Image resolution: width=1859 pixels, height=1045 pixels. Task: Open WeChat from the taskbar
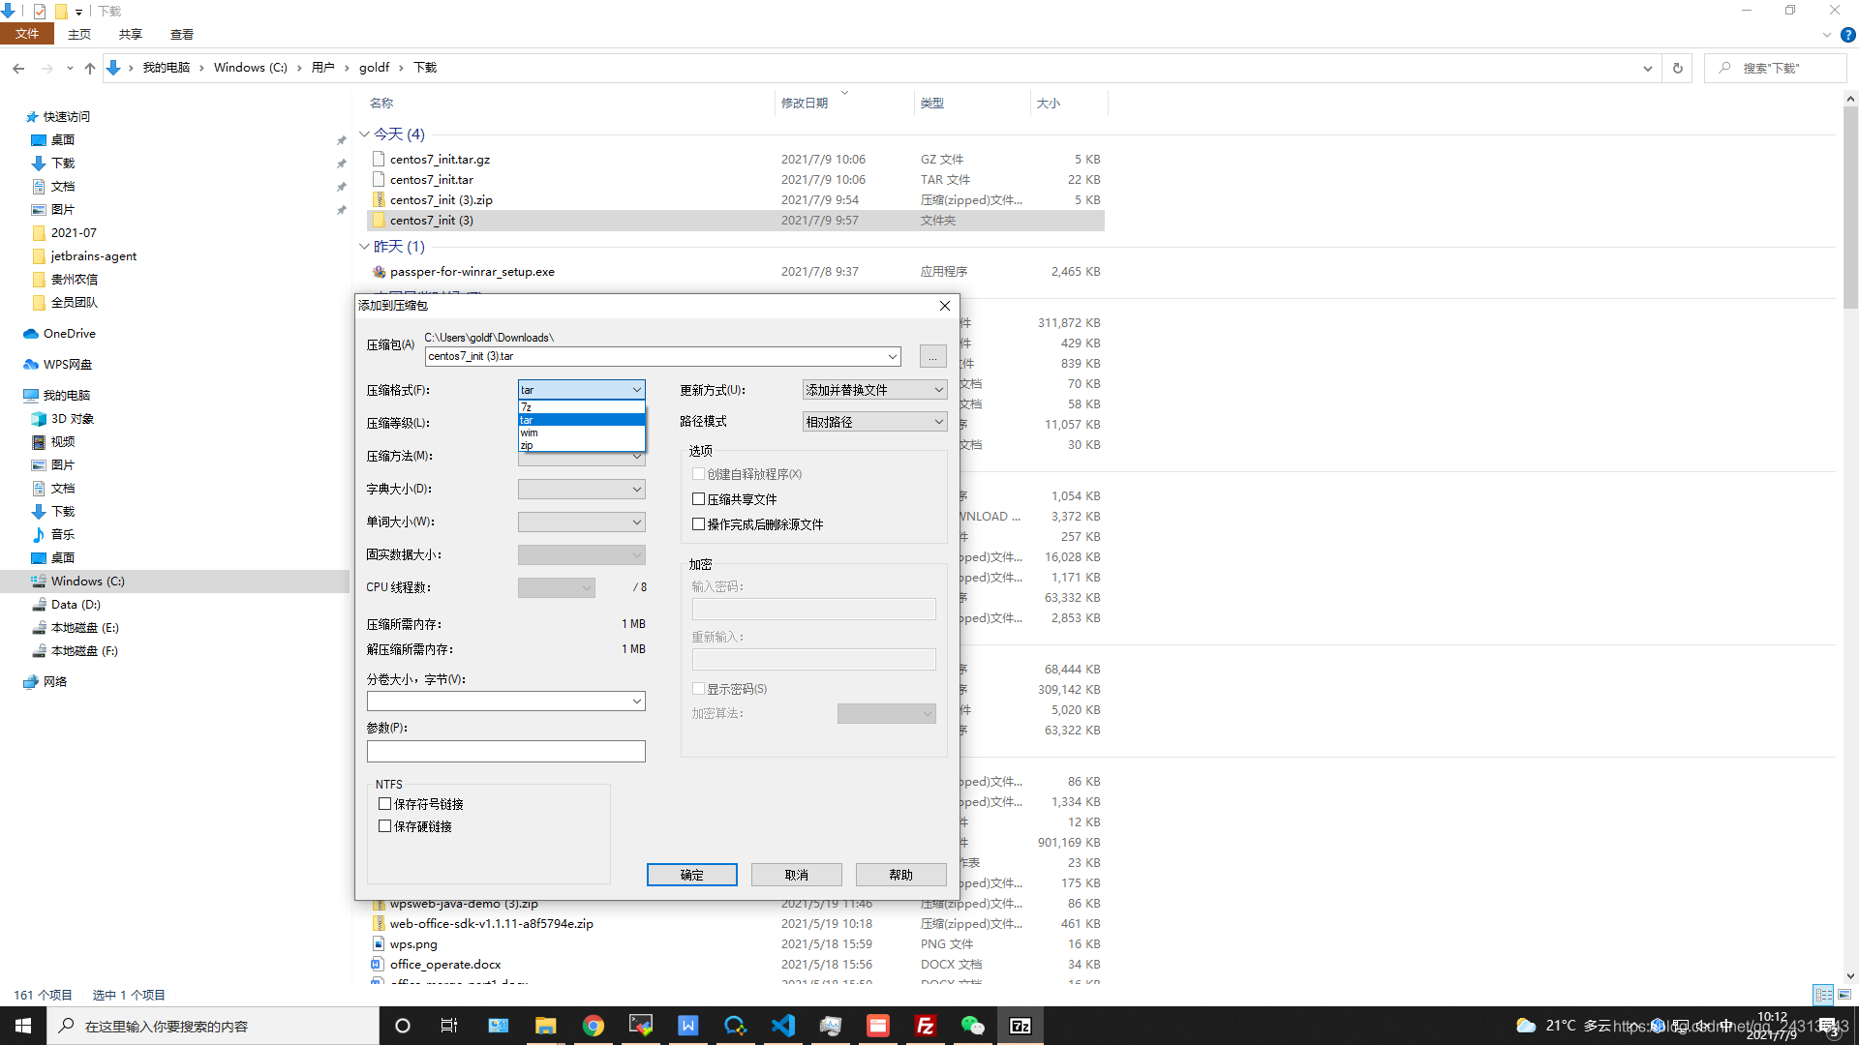[972, 1026]
